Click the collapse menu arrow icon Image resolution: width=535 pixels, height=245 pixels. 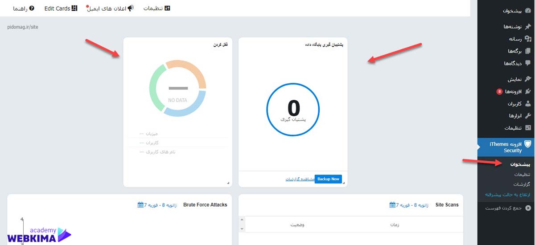click(x=528, y=208)
